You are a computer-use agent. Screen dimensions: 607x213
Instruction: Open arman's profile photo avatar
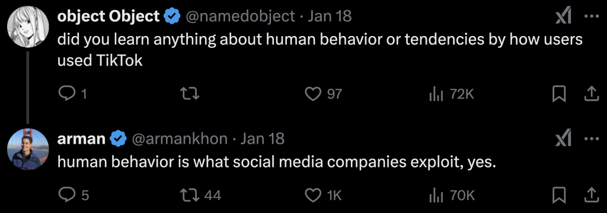click(28, 149)
